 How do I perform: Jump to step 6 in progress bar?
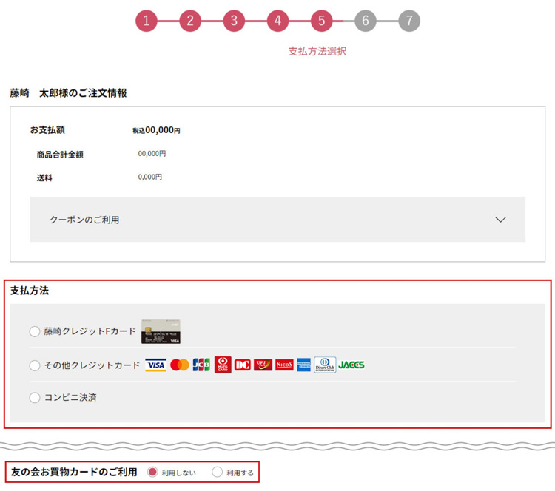(x=365, y=21)
